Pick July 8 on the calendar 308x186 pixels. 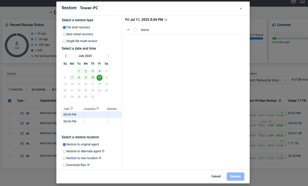point(79,77)
